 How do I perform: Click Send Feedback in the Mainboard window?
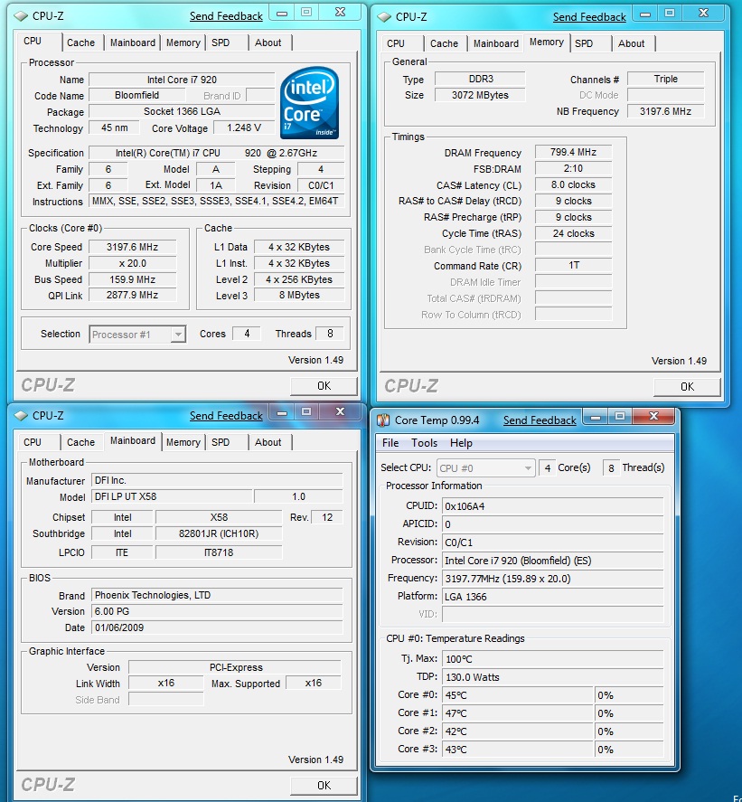(226, 416)
